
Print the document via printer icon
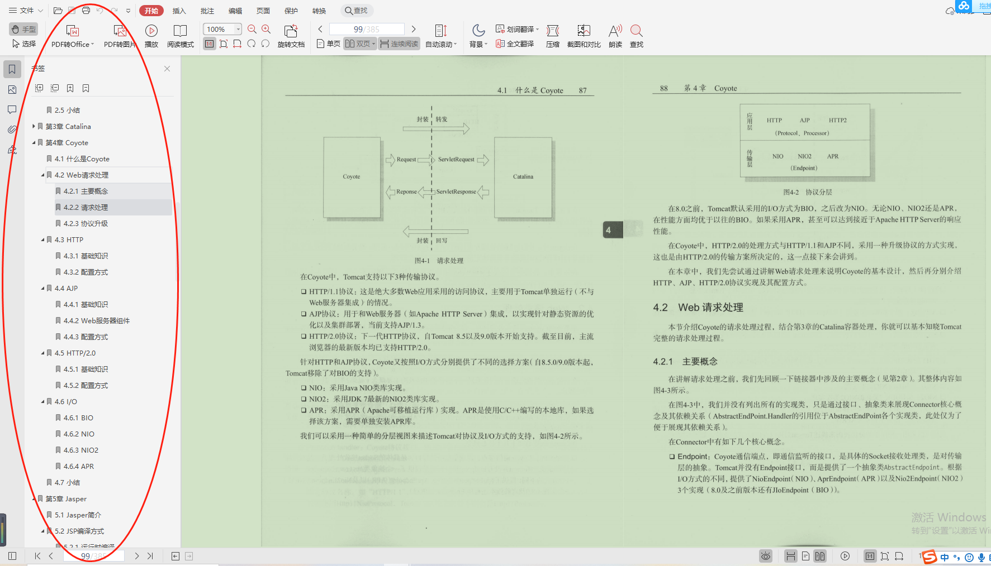(86, 11)
